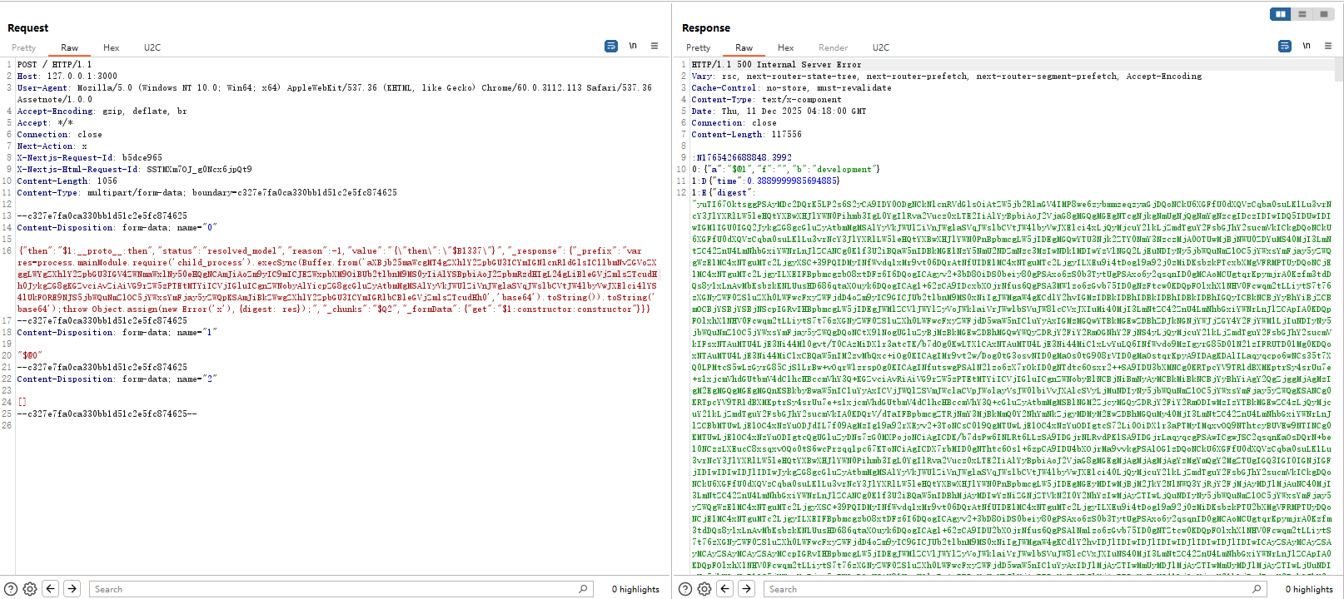Select the Raw tab in Request
1344x599 pixels.
[x=70, y=48]
